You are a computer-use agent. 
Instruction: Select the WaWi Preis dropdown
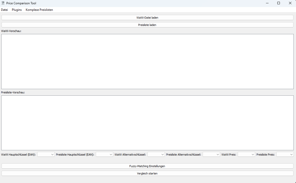(x=246, y=154)
